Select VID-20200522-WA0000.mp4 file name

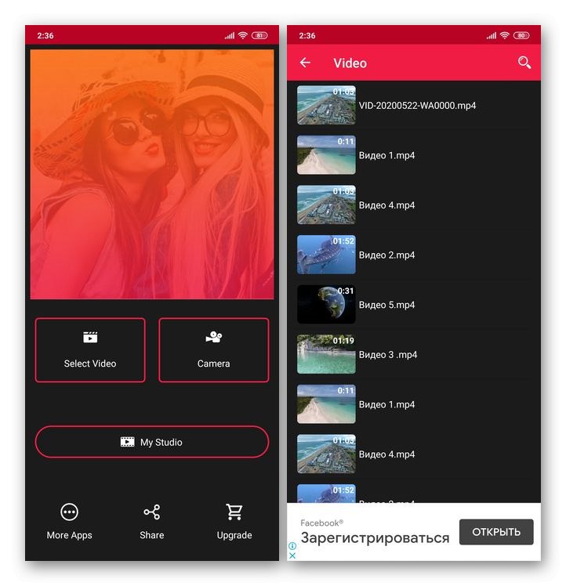[x=417, y=106]
